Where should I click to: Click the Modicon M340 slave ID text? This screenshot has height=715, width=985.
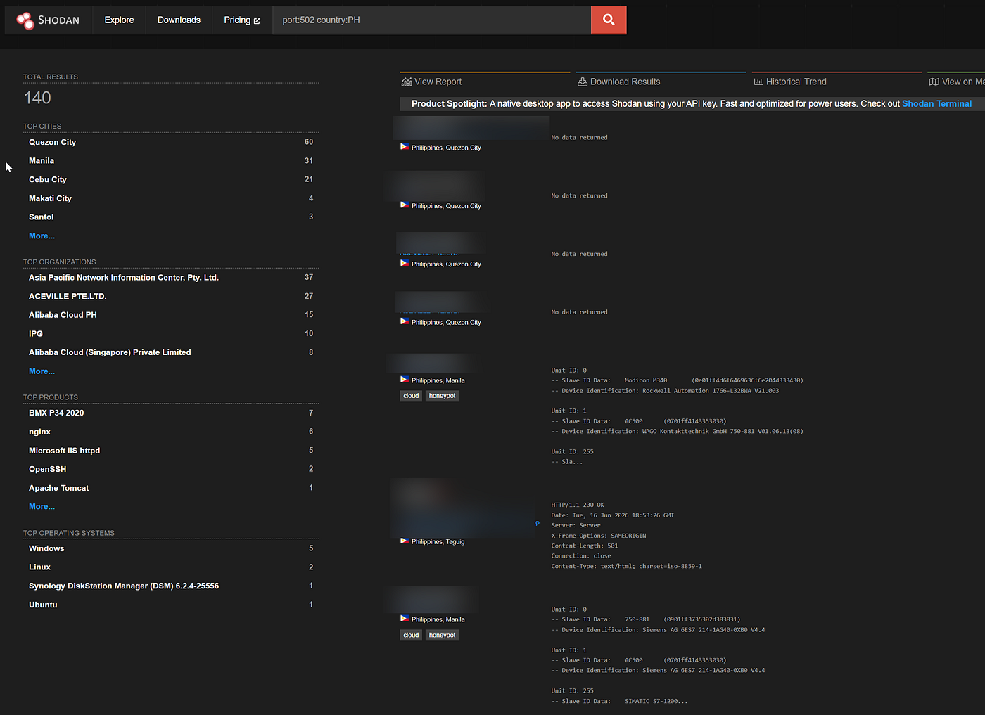646,380
